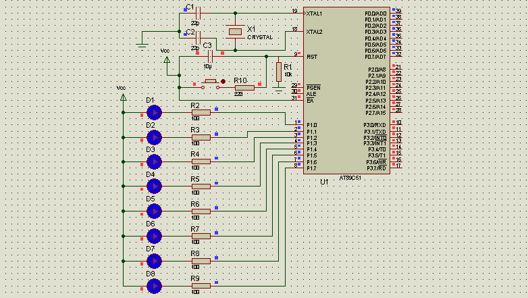This screenshot has height=298, width=528.
Task: Click the P2.7/A15 pin label
Action: point(376,113)
